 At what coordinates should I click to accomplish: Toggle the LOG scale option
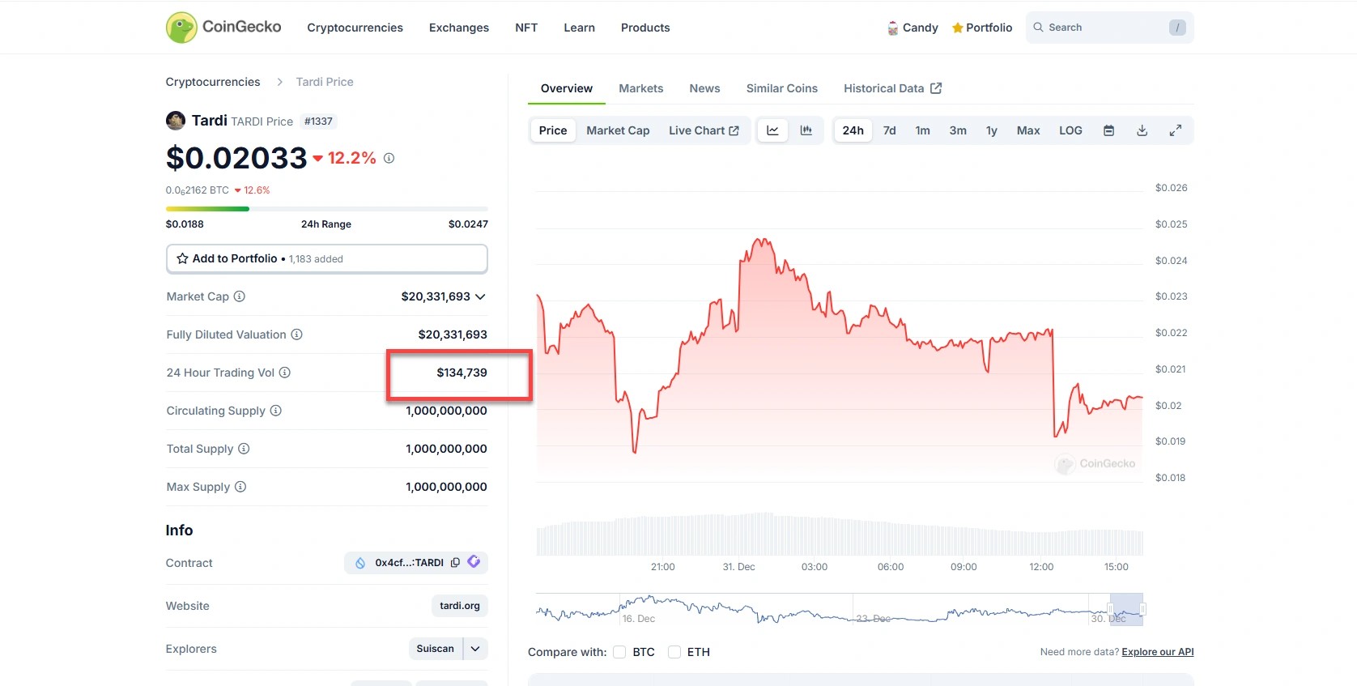[x=1070, y=130]
